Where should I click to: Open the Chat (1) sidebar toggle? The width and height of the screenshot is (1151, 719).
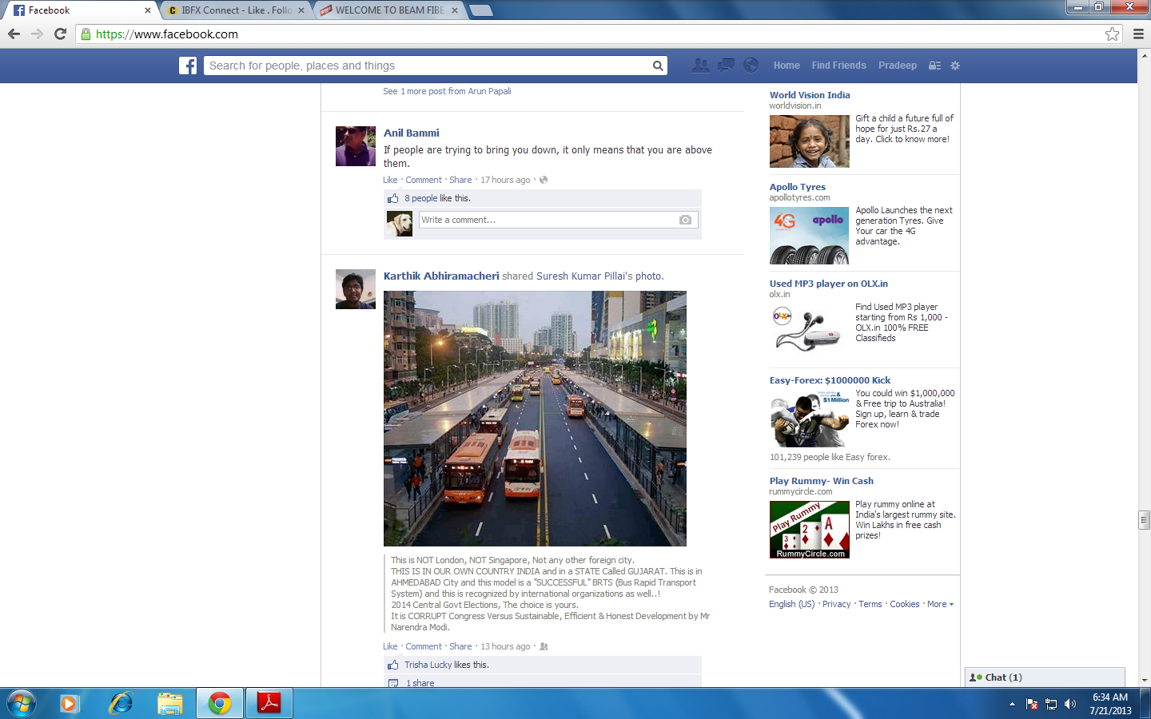click(x=1045, y=677)
